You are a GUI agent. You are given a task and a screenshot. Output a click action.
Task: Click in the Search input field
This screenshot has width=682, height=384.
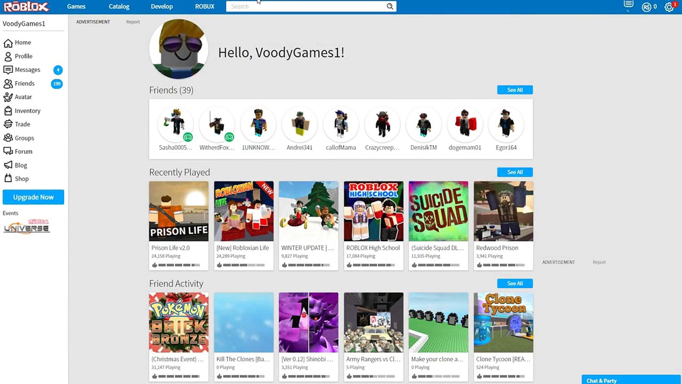pos(305,6)
